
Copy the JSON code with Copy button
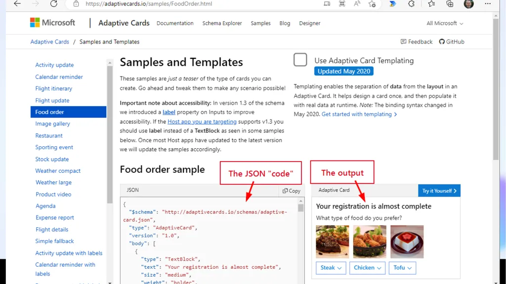(x=292, y=191)
